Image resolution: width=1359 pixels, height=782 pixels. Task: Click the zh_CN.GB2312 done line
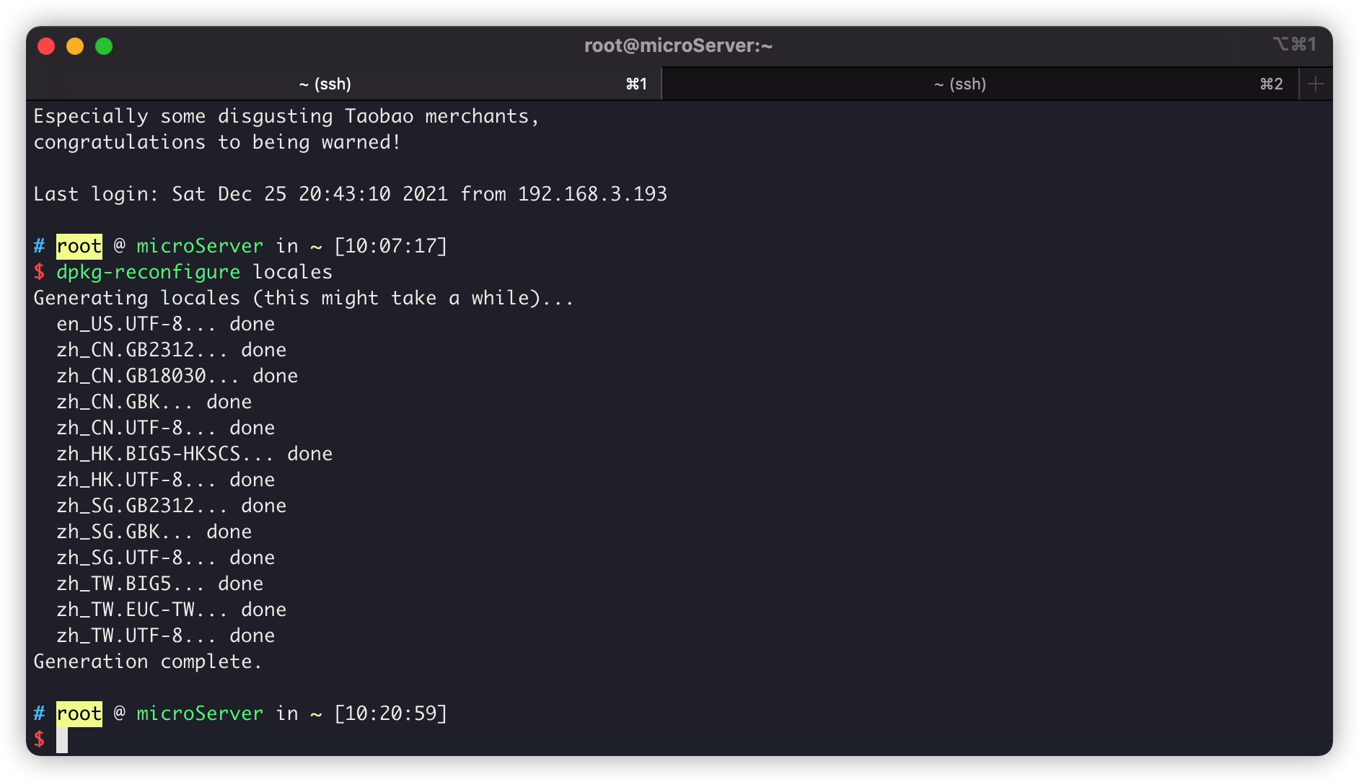pyautogui.click(x=171, y=350)
